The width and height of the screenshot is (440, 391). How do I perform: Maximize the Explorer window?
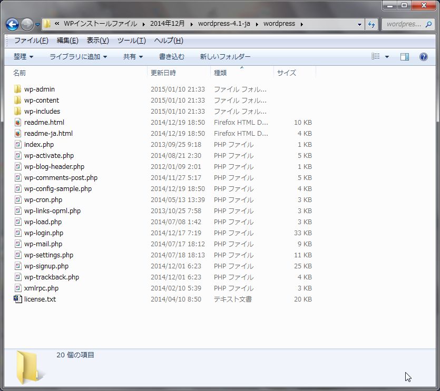[404, 5]
